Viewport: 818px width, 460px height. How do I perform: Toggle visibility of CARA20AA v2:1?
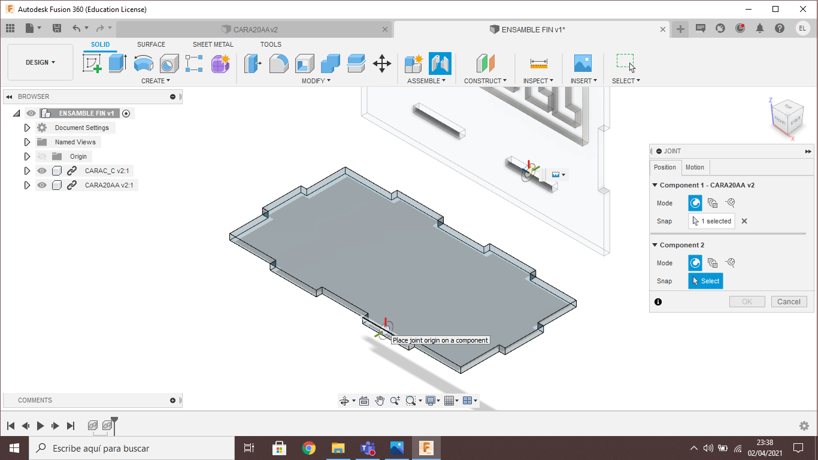coord(42,185)
